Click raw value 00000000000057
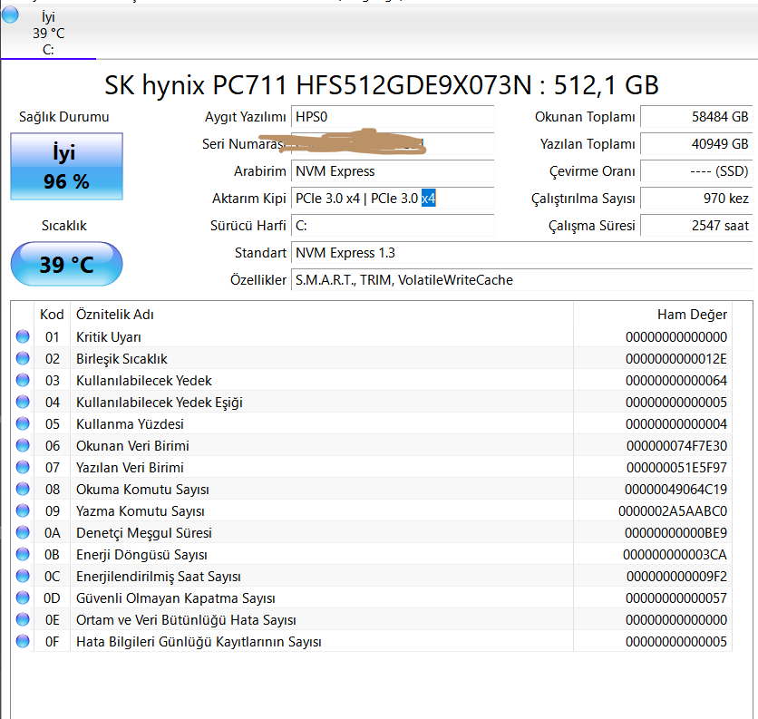This screenshot has width=758, height=719. 675,598
